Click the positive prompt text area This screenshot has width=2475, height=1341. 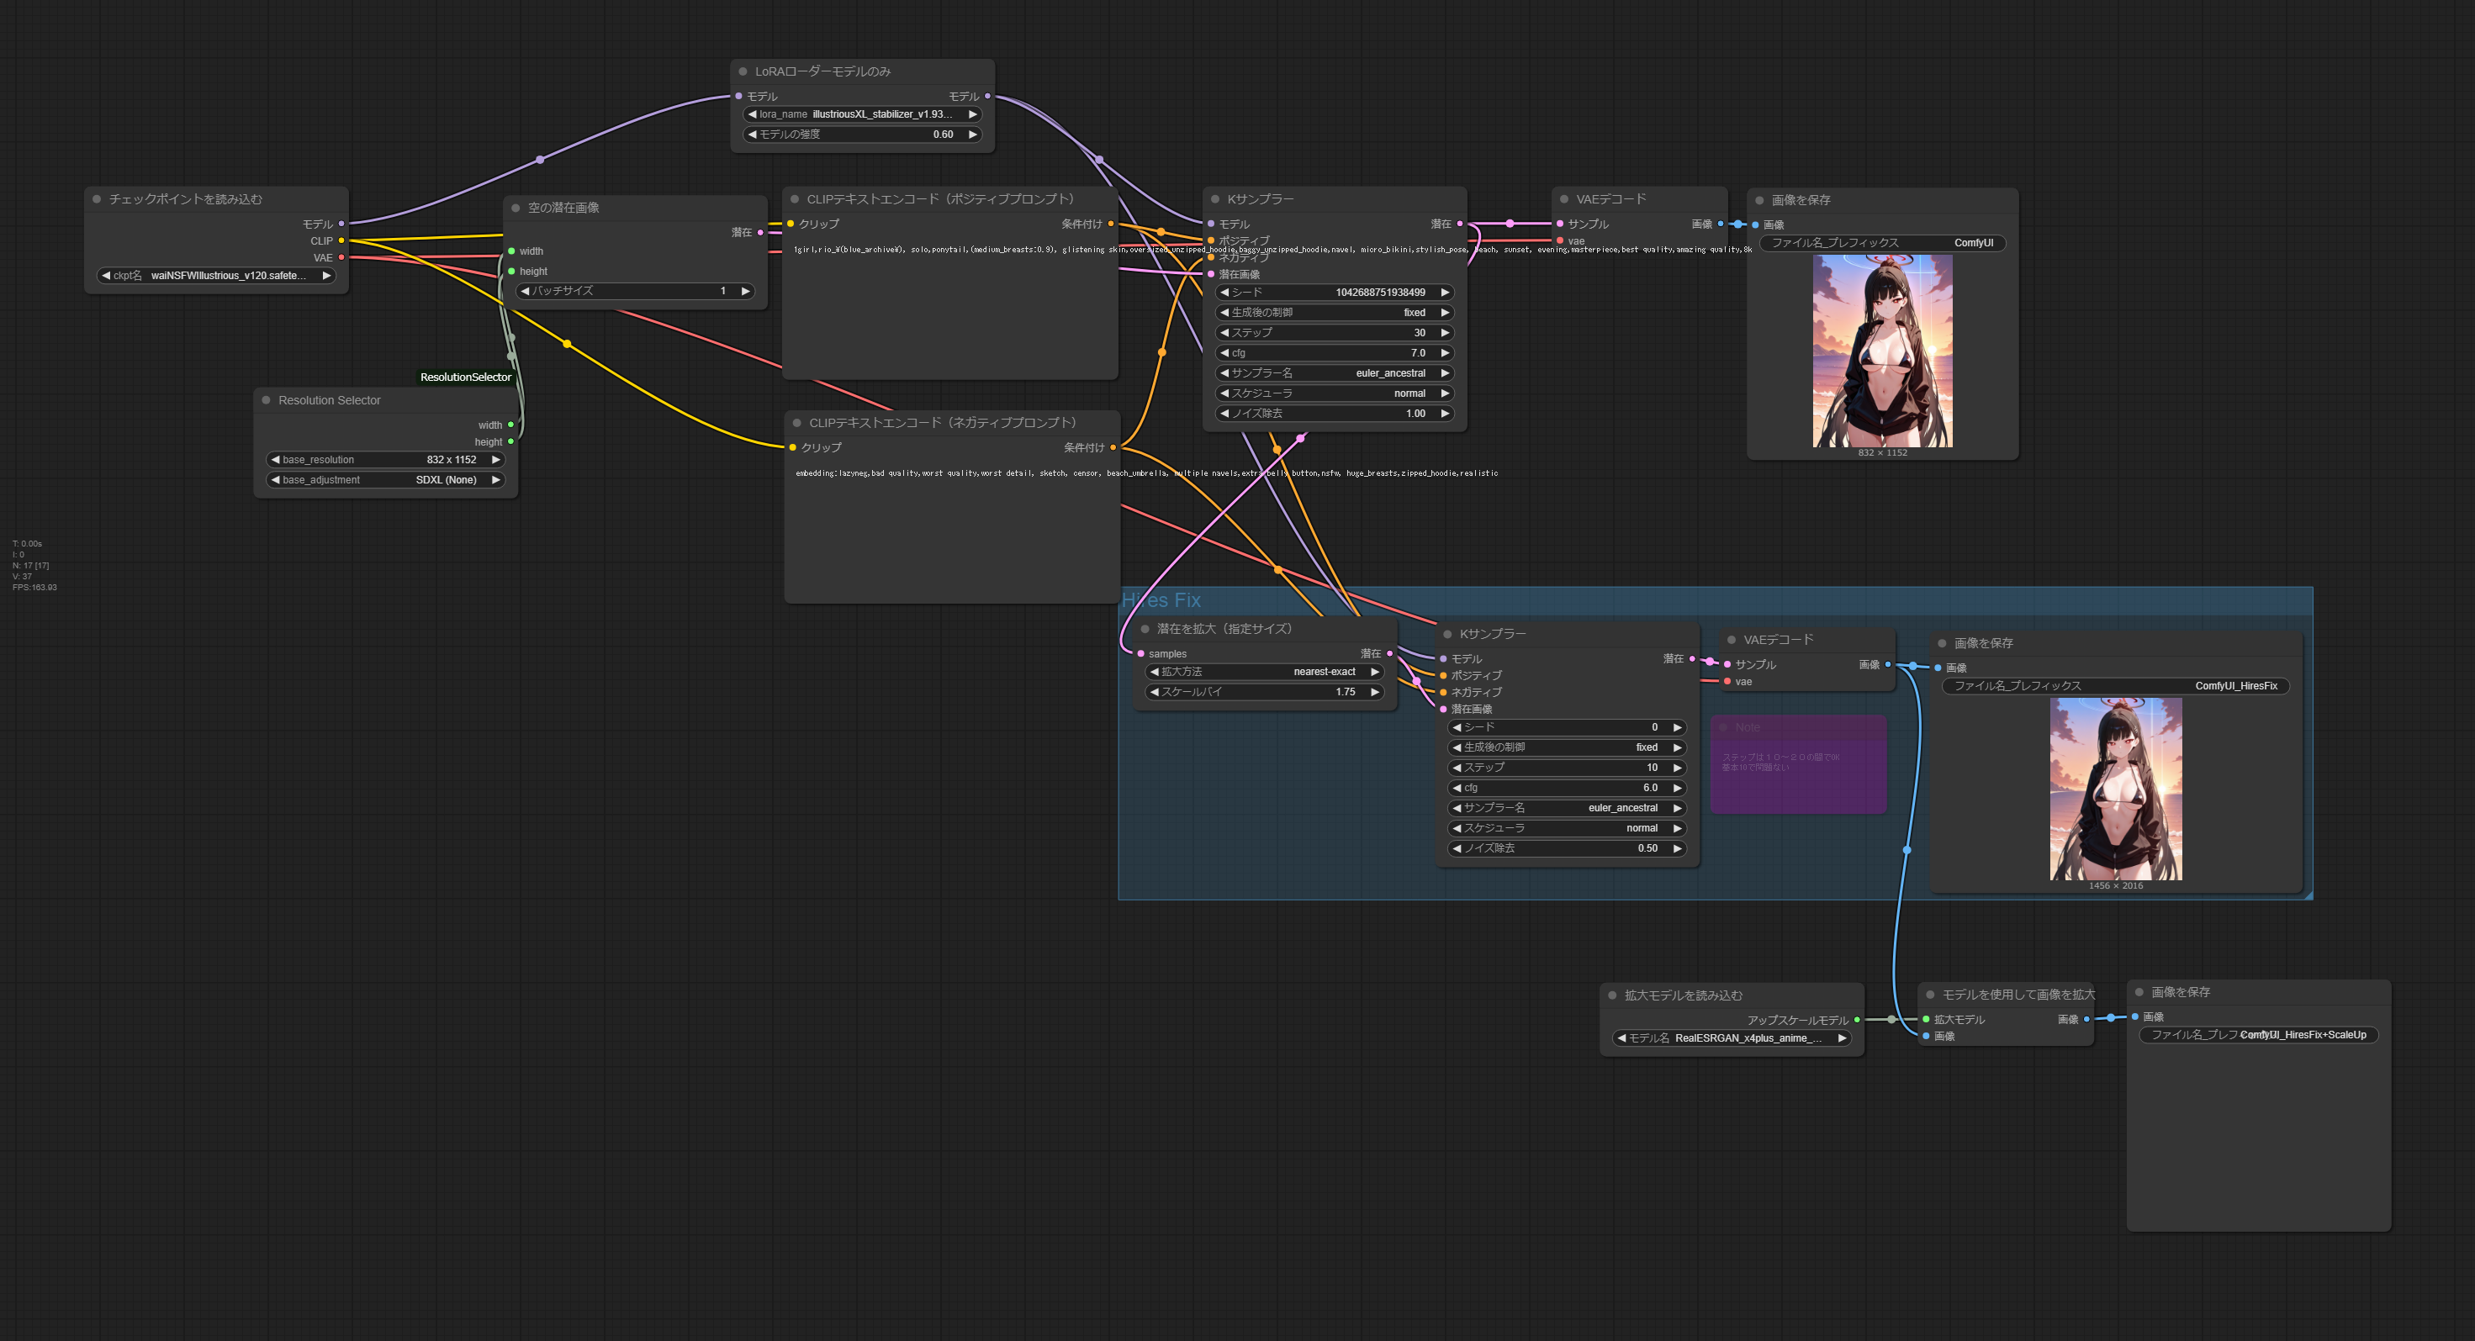pos(949,308)
